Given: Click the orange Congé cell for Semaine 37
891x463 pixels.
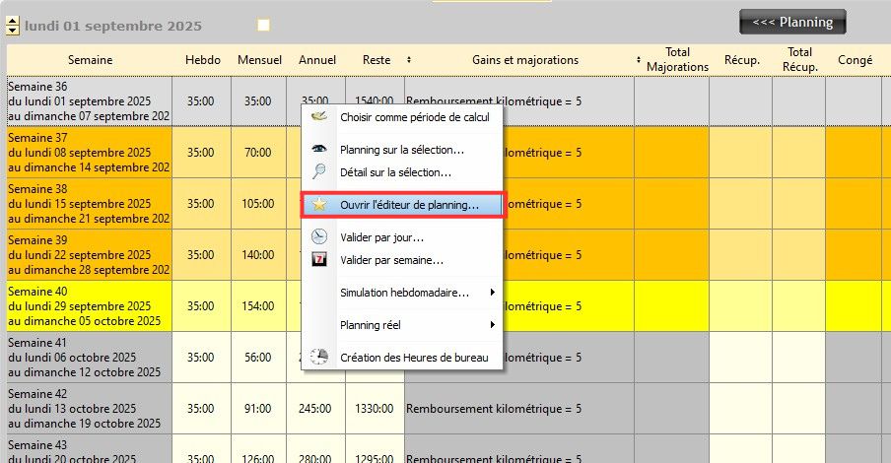Looking at the screenshot, I should [854, 152].
